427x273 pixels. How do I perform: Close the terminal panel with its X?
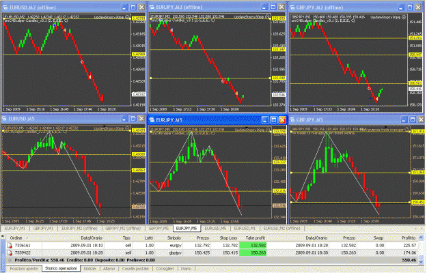pyautogui.click(x=3, y=236)
